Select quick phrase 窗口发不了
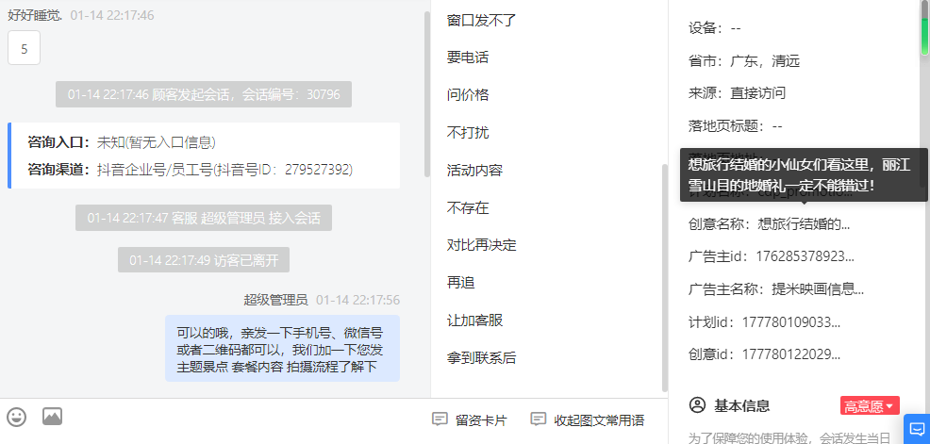Image resolution: width=930 pixels, height=444 pixels. tap(482, 21)
